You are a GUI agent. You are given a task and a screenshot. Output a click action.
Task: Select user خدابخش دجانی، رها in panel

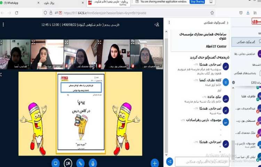[x=247, y=54]
